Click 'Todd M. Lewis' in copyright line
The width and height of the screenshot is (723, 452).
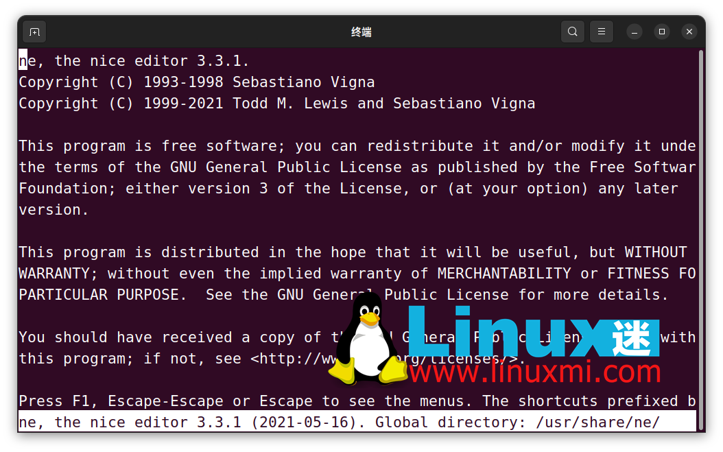pyautogui.click(x=290, y=104)
